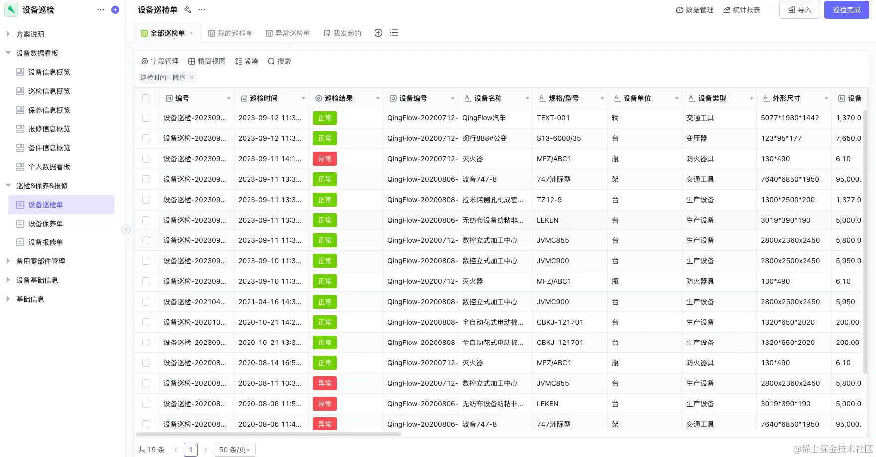Click the horizontal scrollbar under the table
Viewport: 876px width, 457px height.
pyautogui.click(x=269, y=434)
